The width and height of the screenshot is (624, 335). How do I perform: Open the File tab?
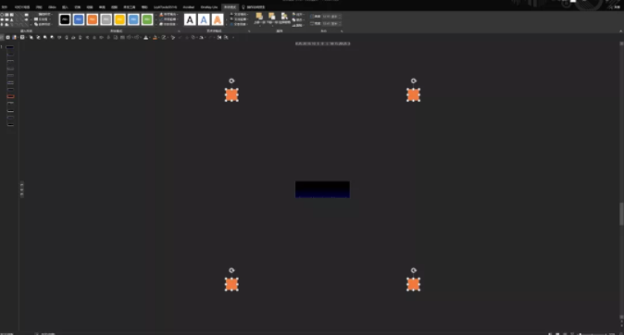point(5,7)
